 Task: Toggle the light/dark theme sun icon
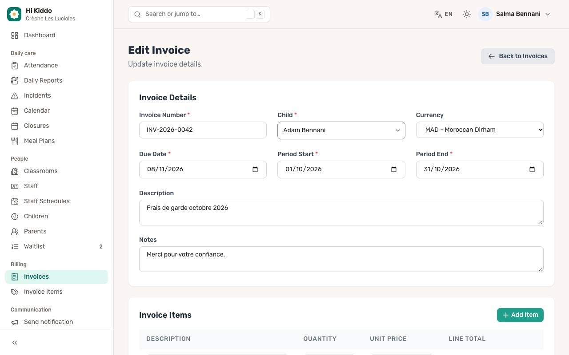[x=466, y=14]
